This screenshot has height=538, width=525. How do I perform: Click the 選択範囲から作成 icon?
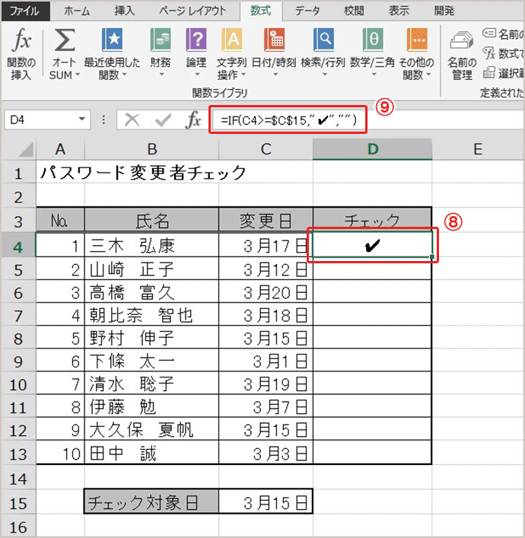click(x=489, y=72)
